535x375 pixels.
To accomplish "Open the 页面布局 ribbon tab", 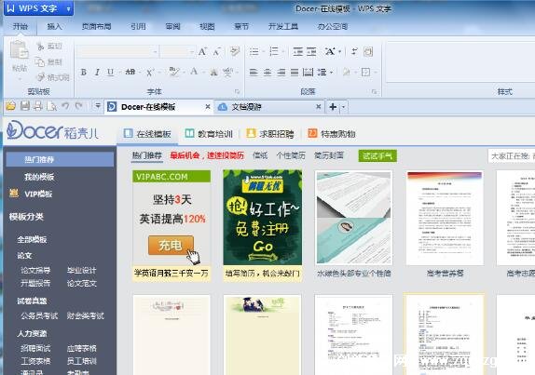I will point(97,27).
